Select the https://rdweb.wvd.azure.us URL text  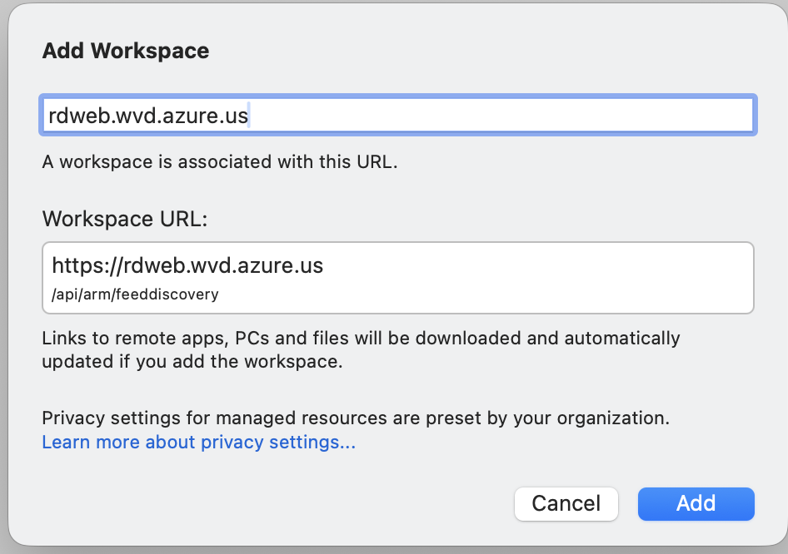(187, 266)
